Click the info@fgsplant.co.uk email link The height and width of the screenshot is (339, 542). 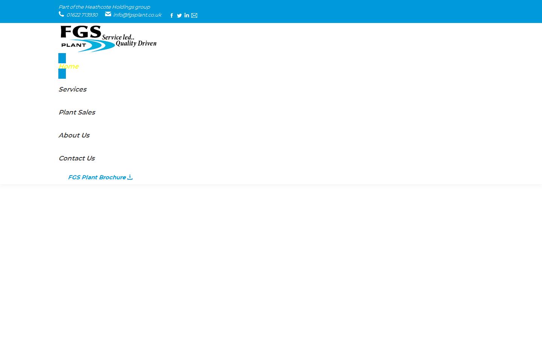(x=137, y=15)
